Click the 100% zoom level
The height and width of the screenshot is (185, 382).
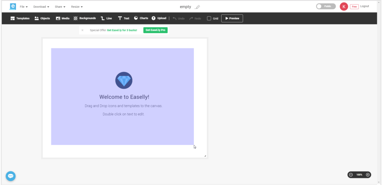(359, 175)
